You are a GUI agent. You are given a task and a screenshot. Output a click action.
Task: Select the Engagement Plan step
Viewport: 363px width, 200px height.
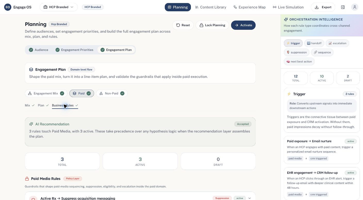coord(116,50)
